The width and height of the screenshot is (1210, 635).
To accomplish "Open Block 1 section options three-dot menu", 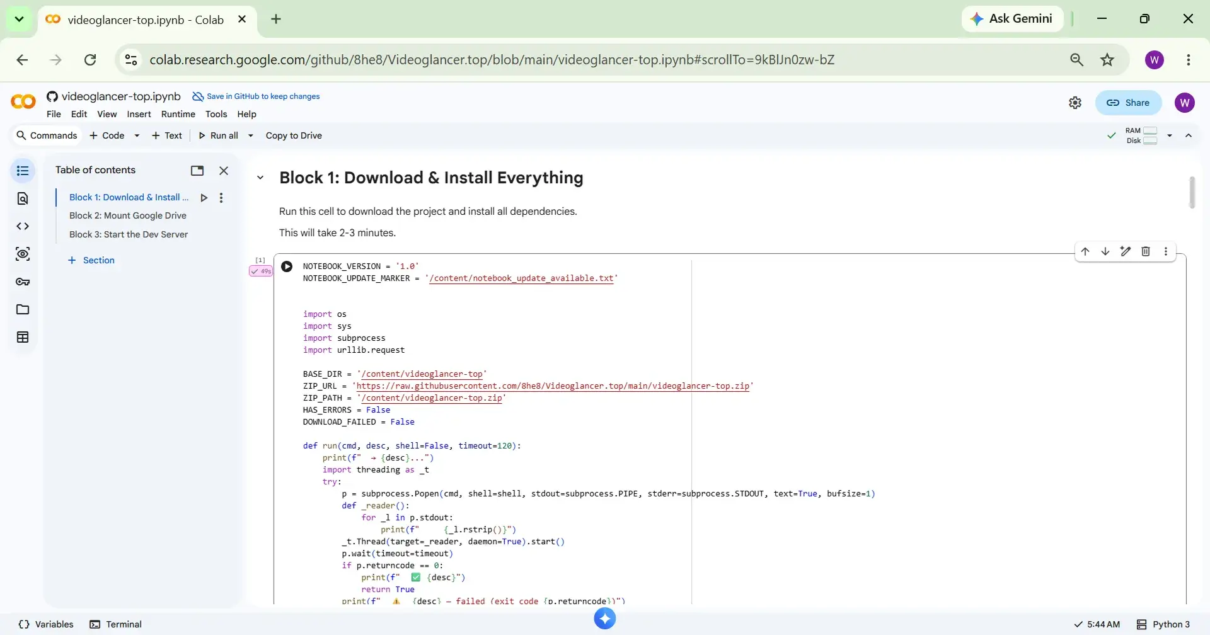I will tap(221, 198).
